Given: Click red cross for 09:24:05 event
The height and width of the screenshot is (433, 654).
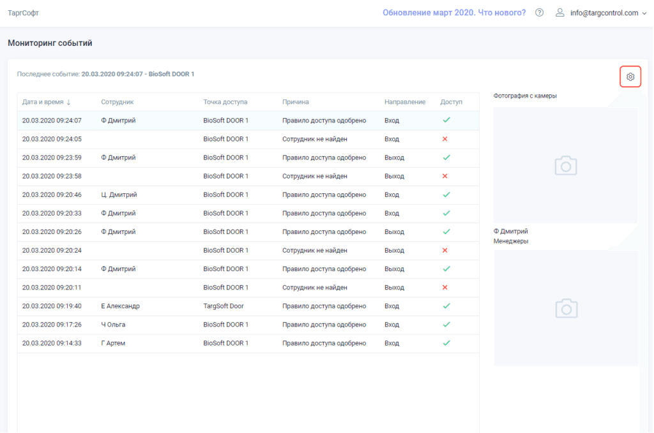Looking at the screenshot, I should click(x=445, y=139).
